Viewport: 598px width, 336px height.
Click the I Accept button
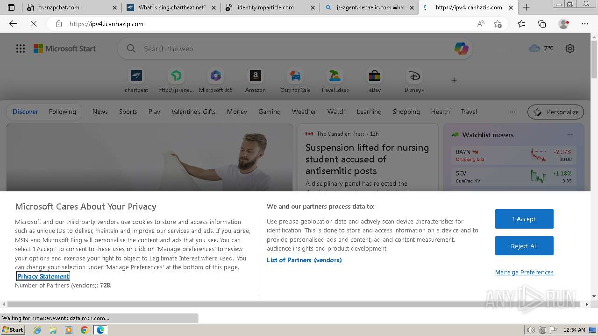click(524, 219)
